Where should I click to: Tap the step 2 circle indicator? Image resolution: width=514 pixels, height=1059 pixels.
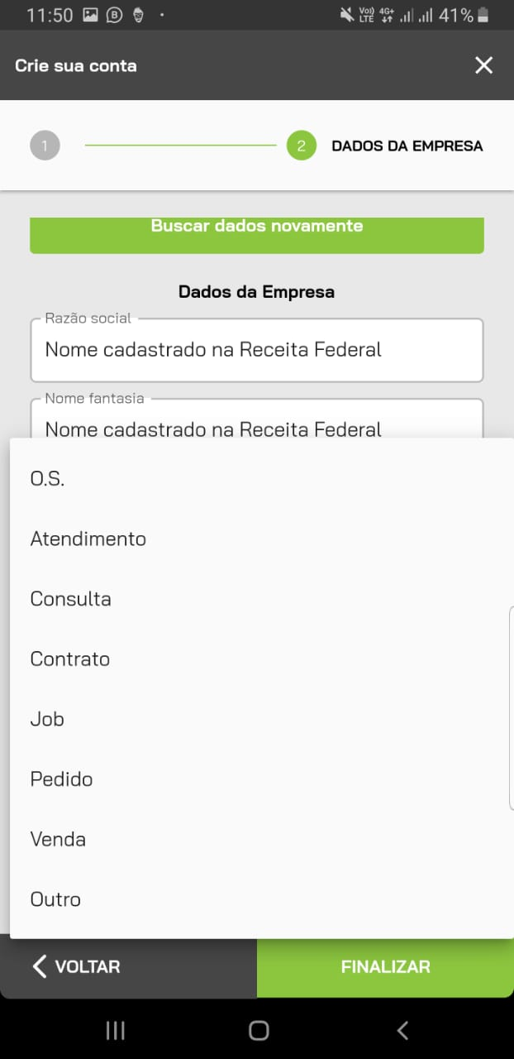click(302, 146)
